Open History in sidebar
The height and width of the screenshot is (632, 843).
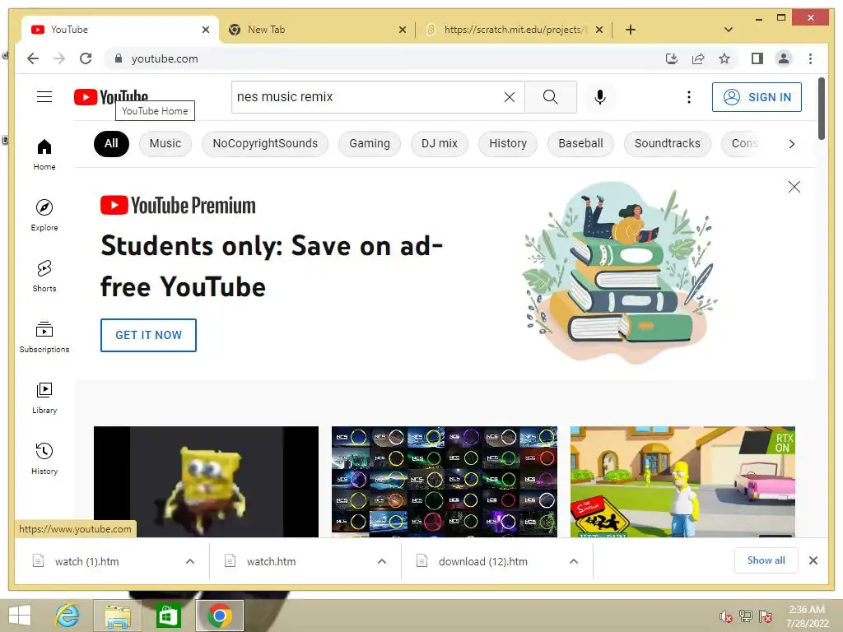pos(44,458)
